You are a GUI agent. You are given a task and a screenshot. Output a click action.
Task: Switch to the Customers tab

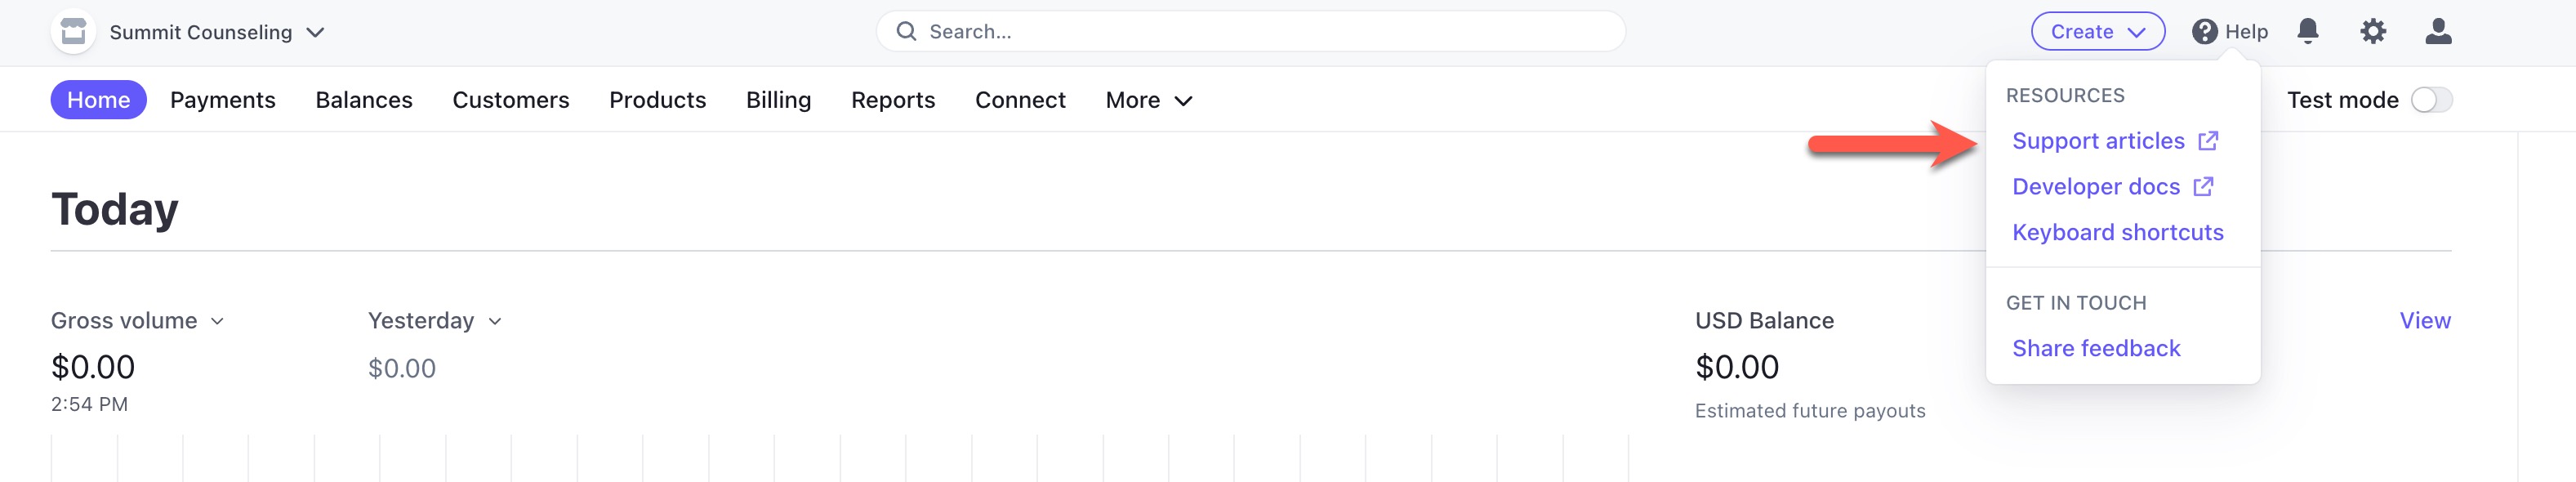pos(510,100)
